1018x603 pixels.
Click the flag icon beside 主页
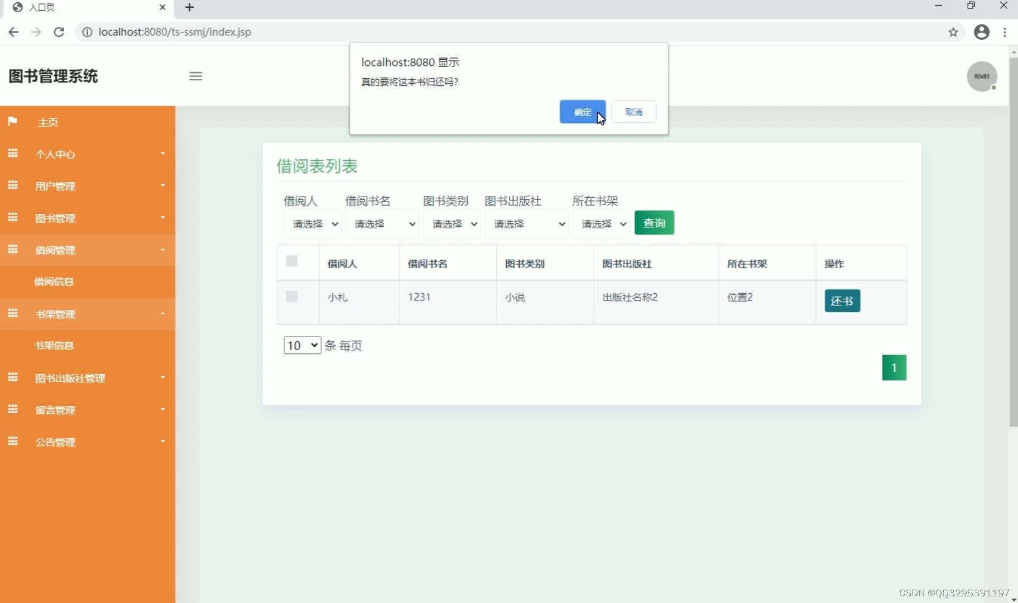12,121
